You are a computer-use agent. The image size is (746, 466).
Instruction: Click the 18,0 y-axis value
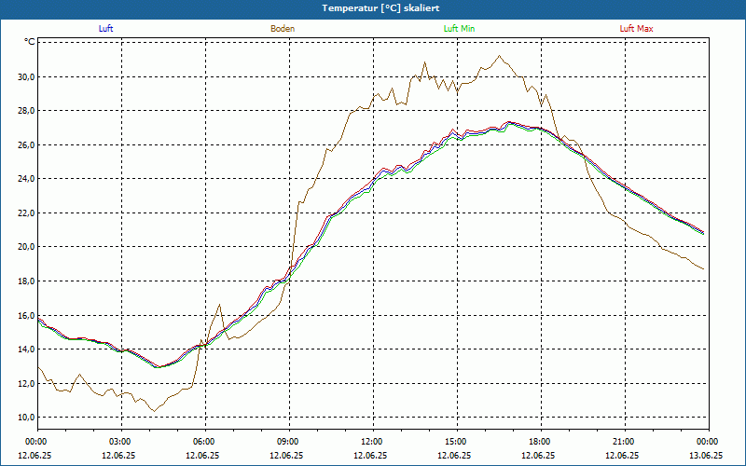(x=27, y=281)
